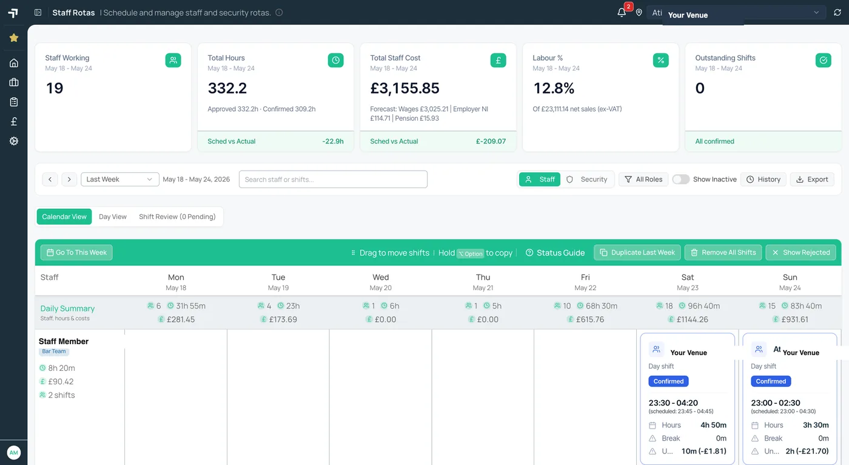Click the Mon May 18 column header

(x=176, y=282)
